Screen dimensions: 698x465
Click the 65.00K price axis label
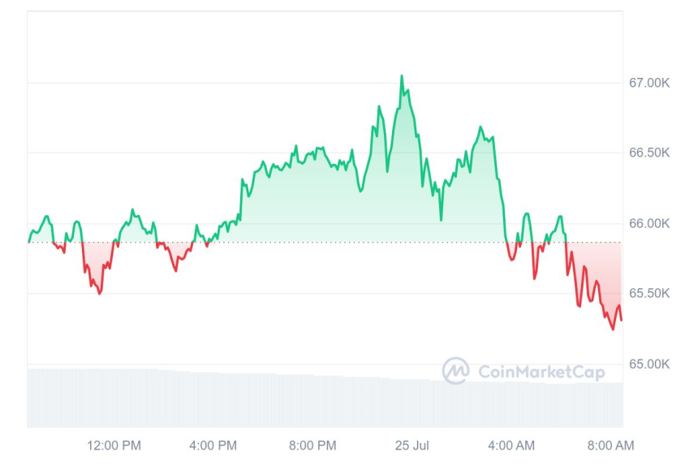coord(649,364)
